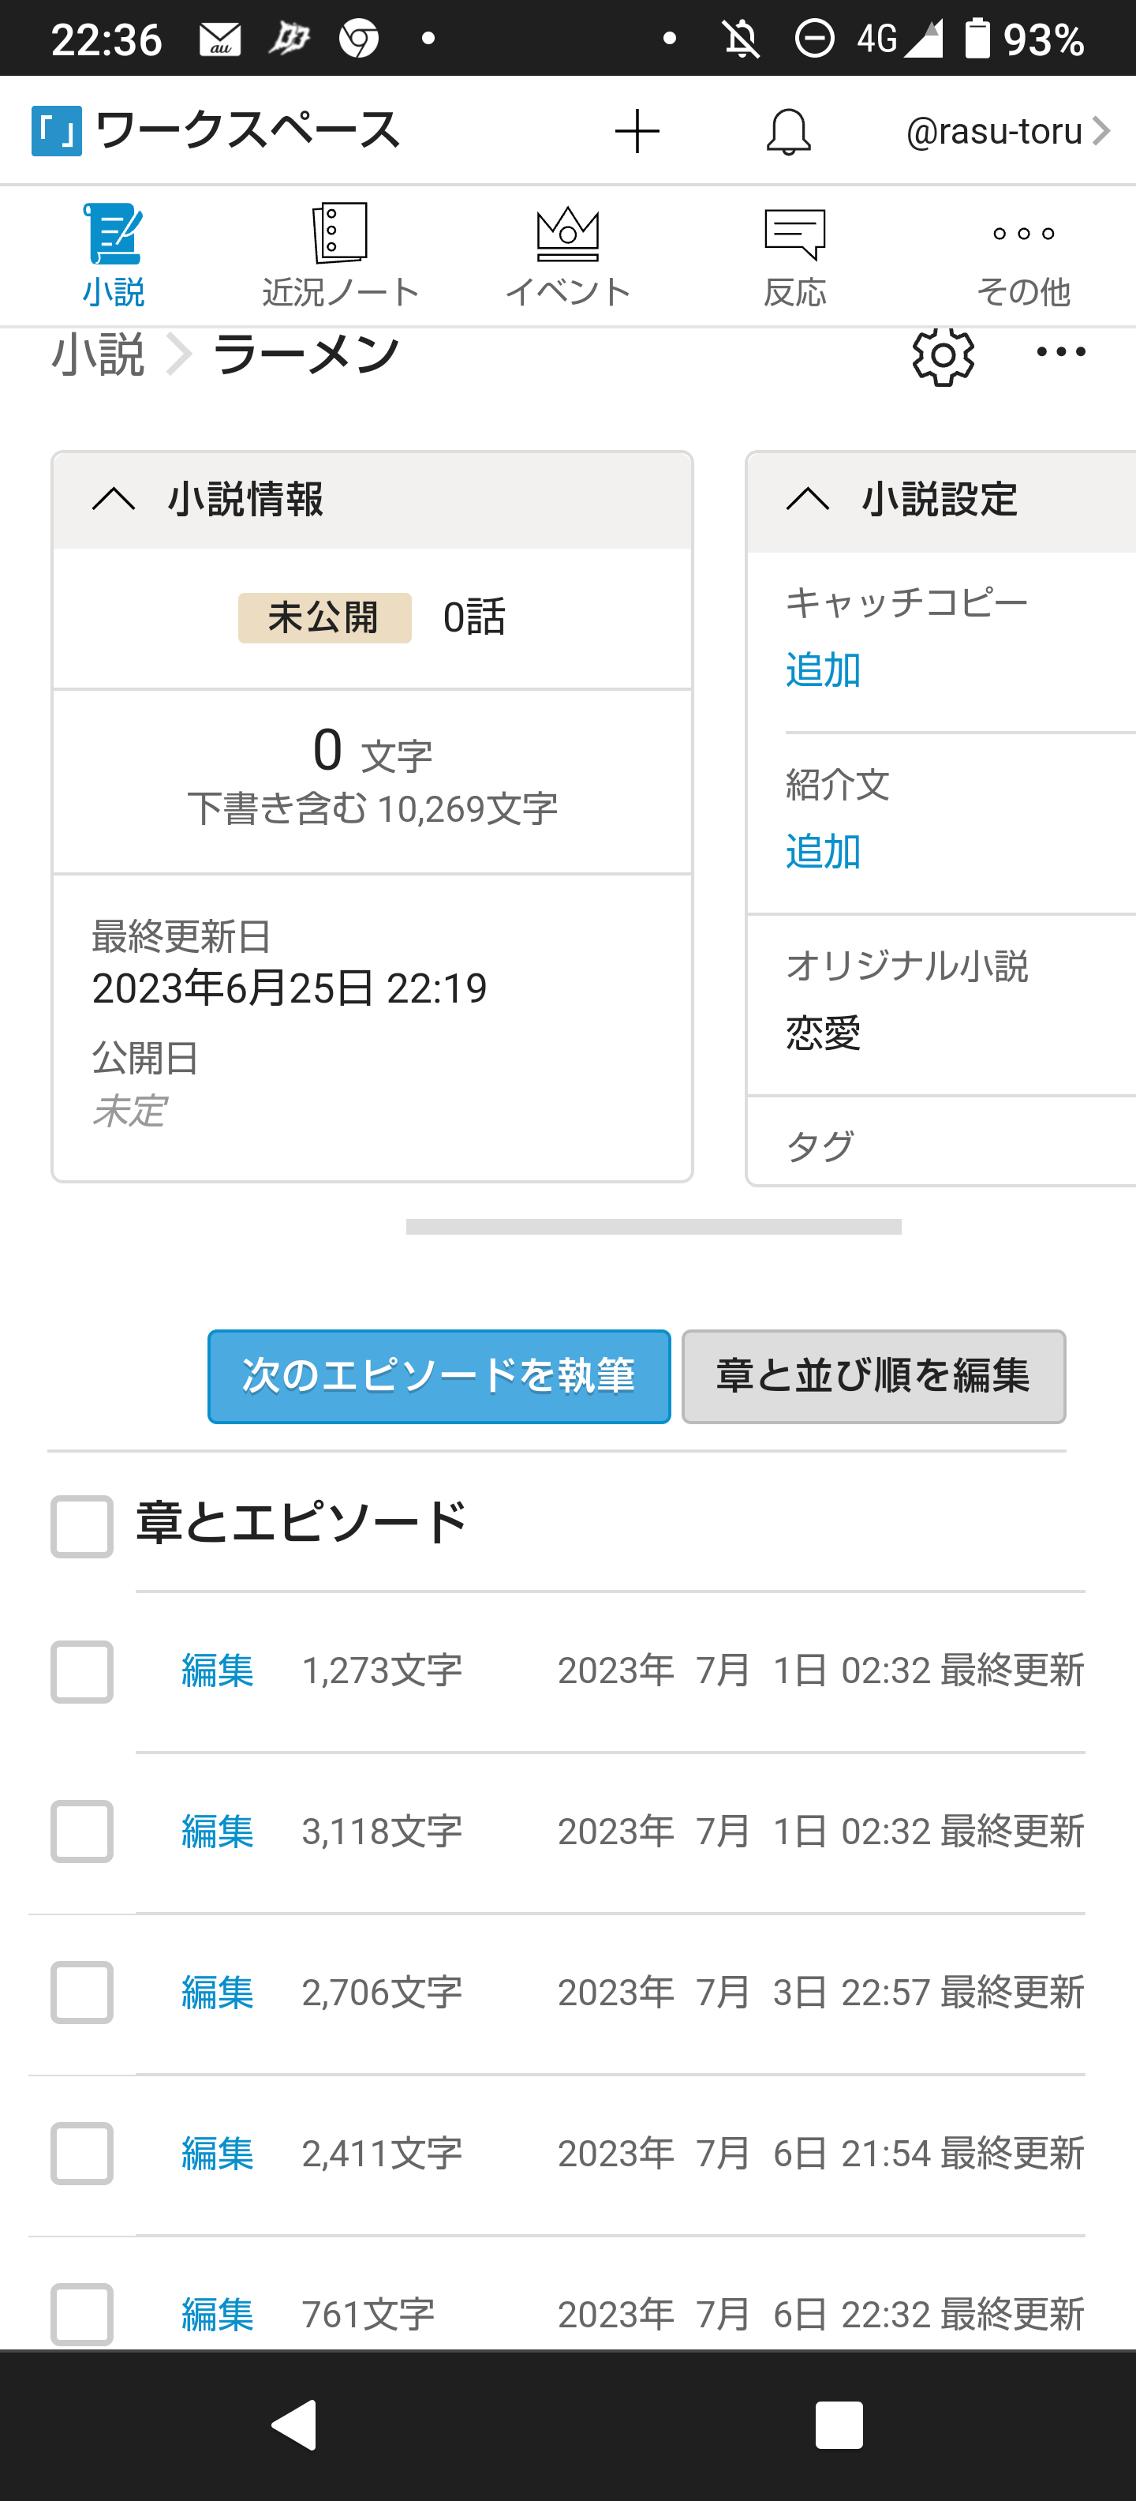Viewport: 1136px width, 2501px height.
Task: Open notifications bell icon
Action: 789,131
